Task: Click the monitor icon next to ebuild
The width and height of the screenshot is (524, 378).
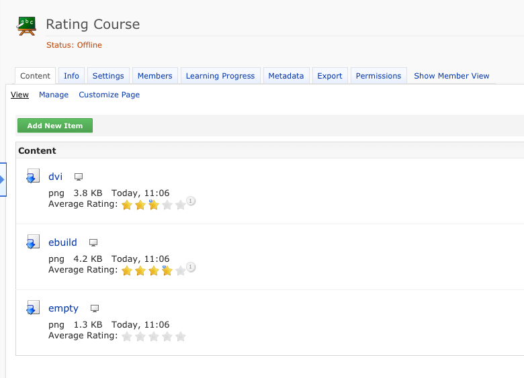Action: 93,243
